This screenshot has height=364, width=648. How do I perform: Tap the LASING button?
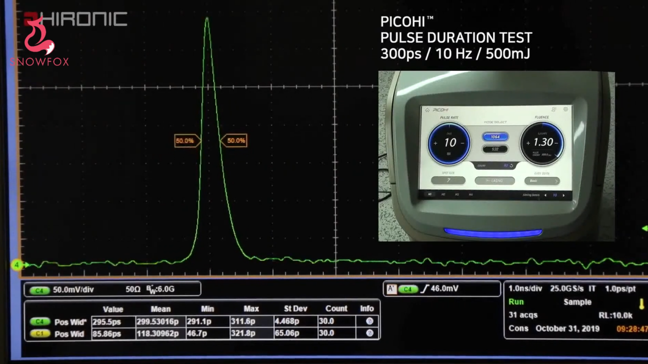495,180
